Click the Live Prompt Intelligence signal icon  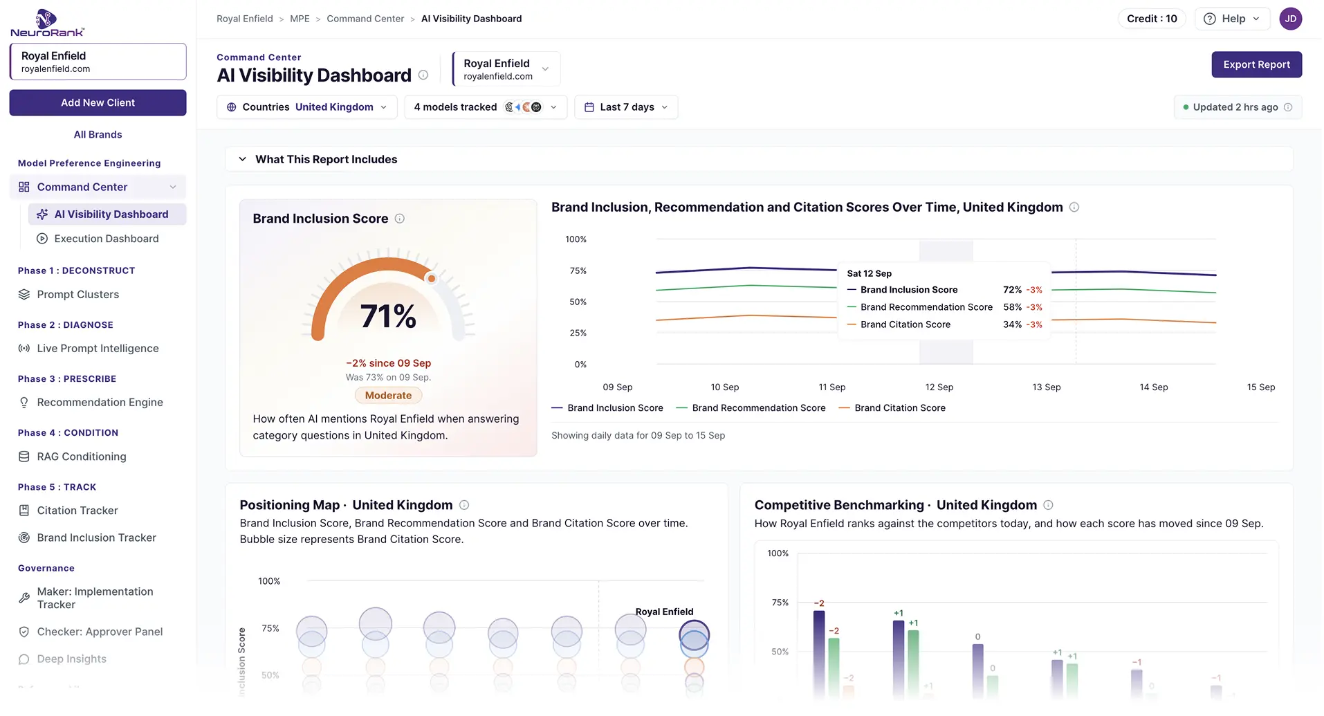point(24,349)
